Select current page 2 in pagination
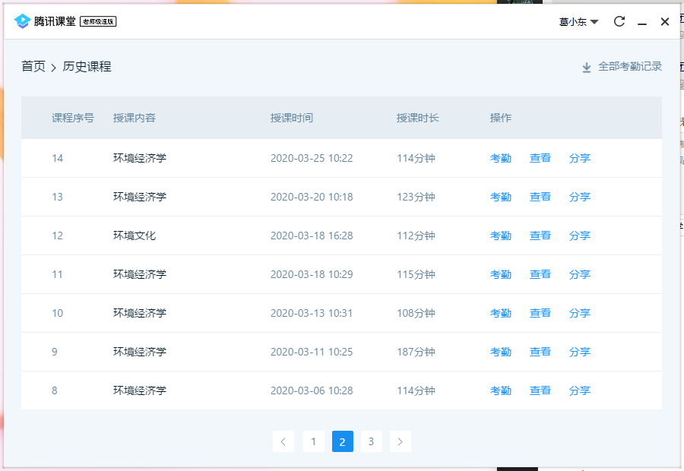The image size is (684, 471). 342,441
